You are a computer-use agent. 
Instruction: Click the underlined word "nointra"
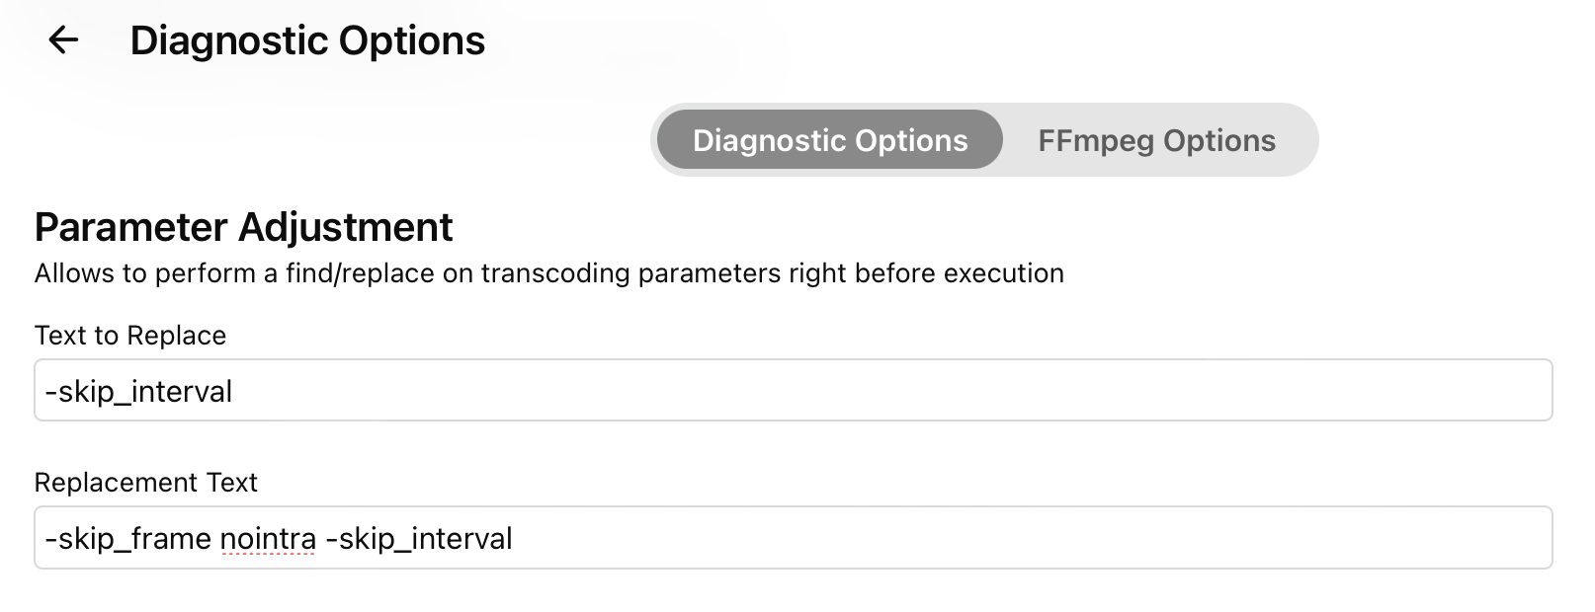click(x=268, y=539)
